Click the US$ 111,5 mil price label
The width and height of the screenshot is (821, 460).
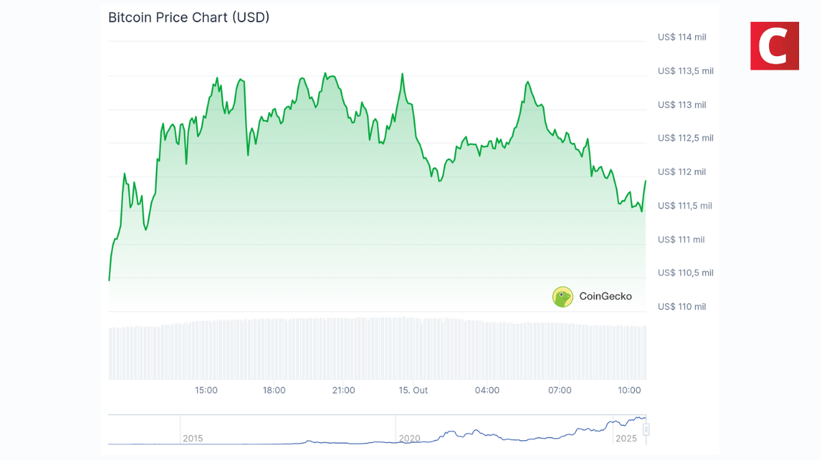(686, 205)
